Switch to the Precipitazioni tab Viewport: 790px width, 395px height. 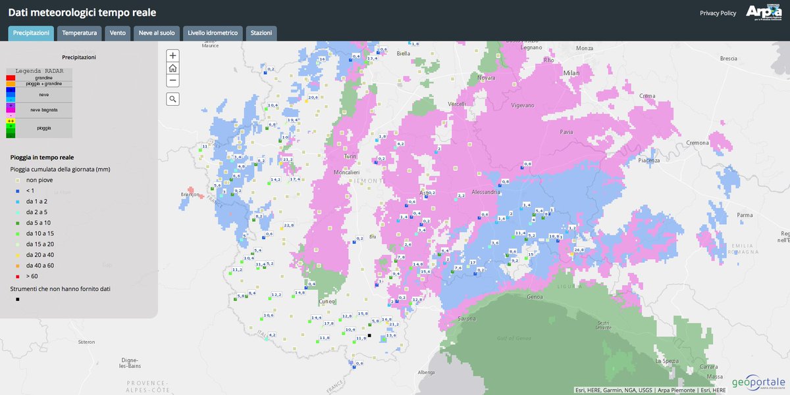coord(32,33)
